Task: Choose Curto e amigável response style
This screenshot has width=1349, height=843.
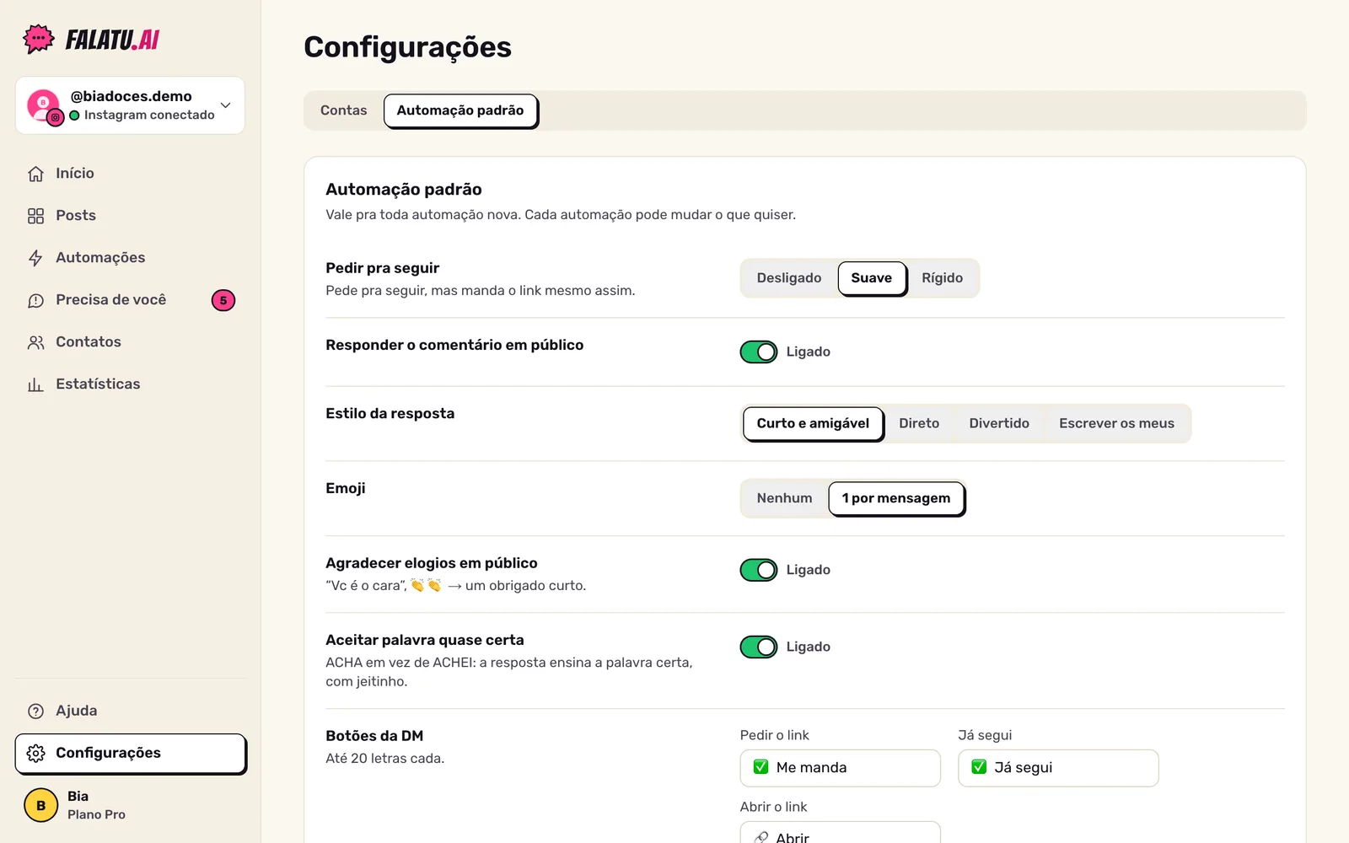Action: 813,423
